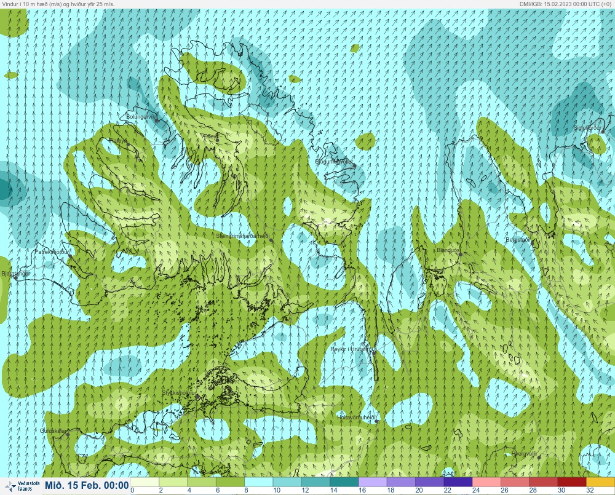Select the Bjargtangar station label
615x495 pixels.
point(16,274)
